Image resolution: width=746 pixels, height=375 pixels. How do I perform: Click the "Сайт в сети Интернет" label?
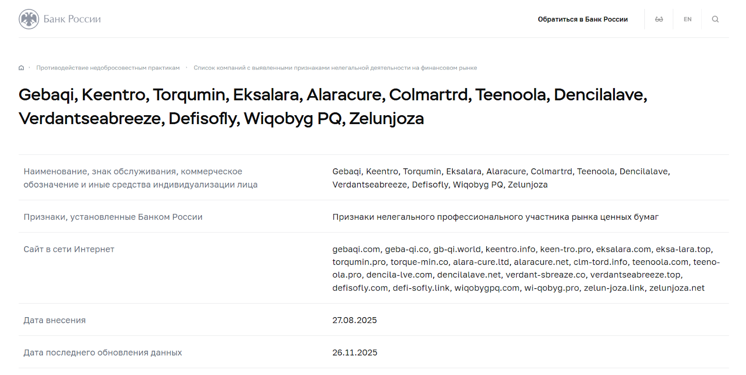[69, 249]
